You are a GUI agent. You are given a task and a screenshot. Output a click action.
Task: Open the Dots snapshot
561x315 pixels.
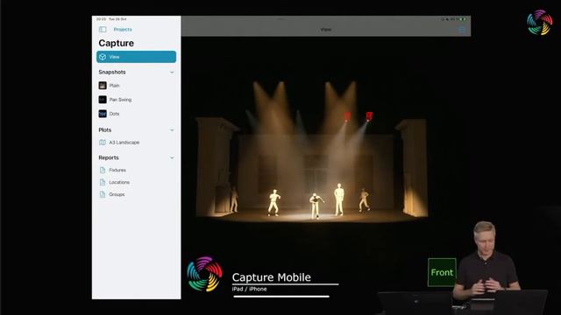137,114
